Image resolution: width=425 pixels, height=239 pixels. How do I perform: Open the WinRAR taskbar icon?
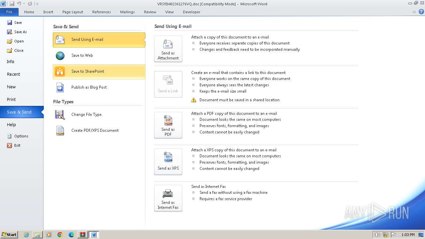click(82, 235)
